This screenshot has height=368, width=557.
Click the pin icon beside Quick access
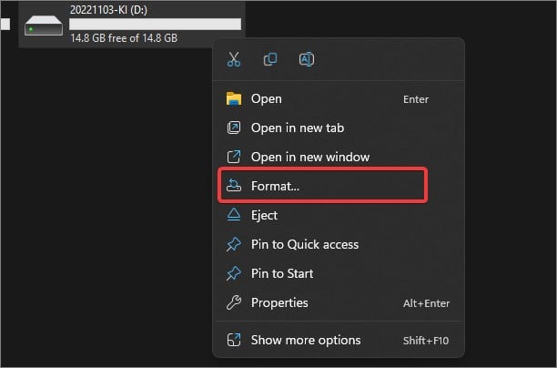(234, 244)
